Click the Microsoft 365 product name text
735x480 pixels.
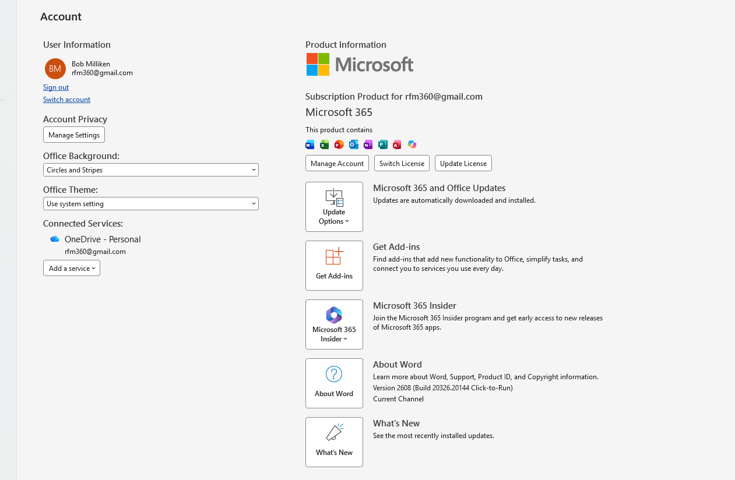click(339, 112)
